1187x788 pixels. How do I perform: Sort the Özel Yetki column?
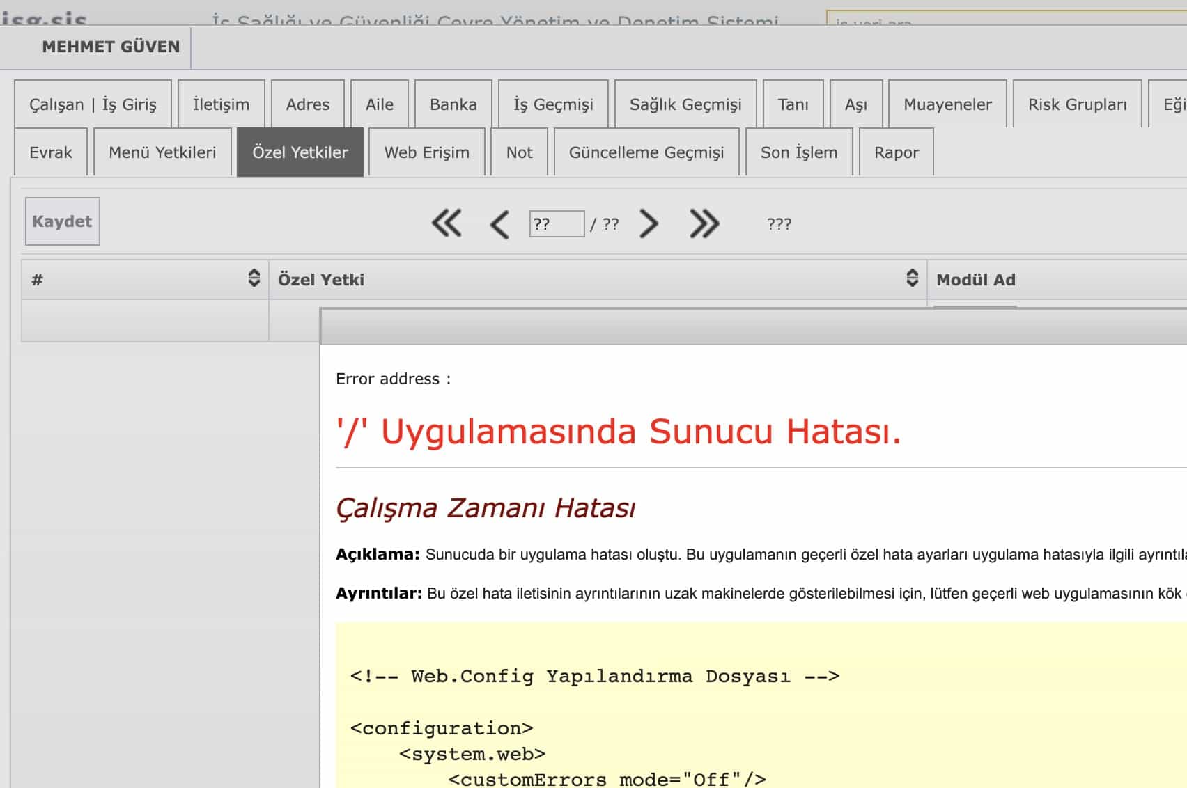(x=912, y=278)
